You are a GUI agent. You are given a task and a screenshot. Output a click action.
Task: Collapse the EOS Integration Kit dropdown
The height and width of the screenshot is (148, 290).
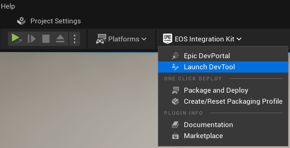[202, 39]
